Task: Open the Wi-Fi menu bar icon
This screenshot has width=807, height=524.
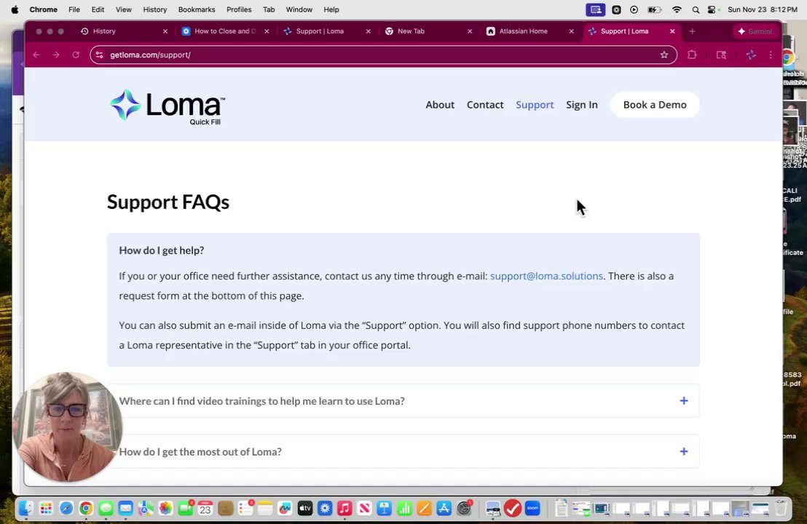Action: (677, 9)
